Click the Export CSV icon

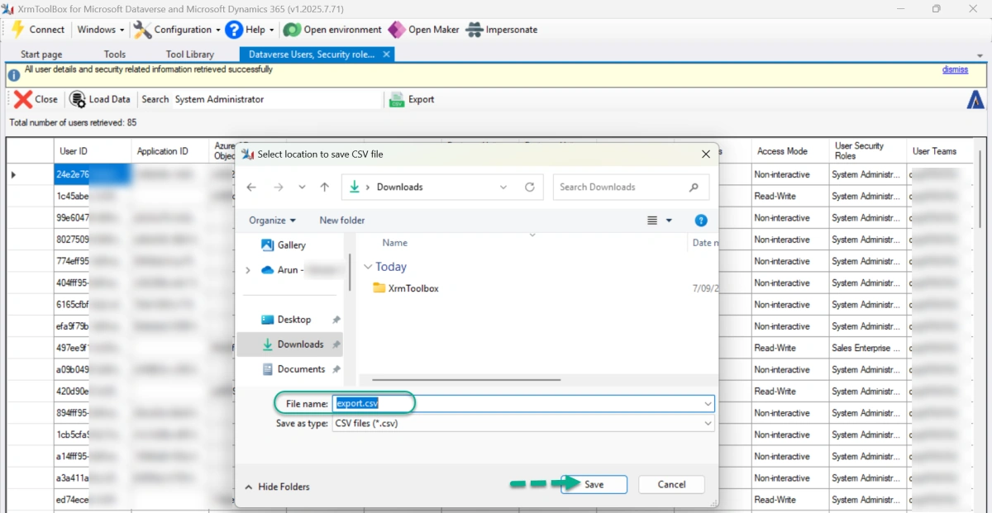[397, 99]
